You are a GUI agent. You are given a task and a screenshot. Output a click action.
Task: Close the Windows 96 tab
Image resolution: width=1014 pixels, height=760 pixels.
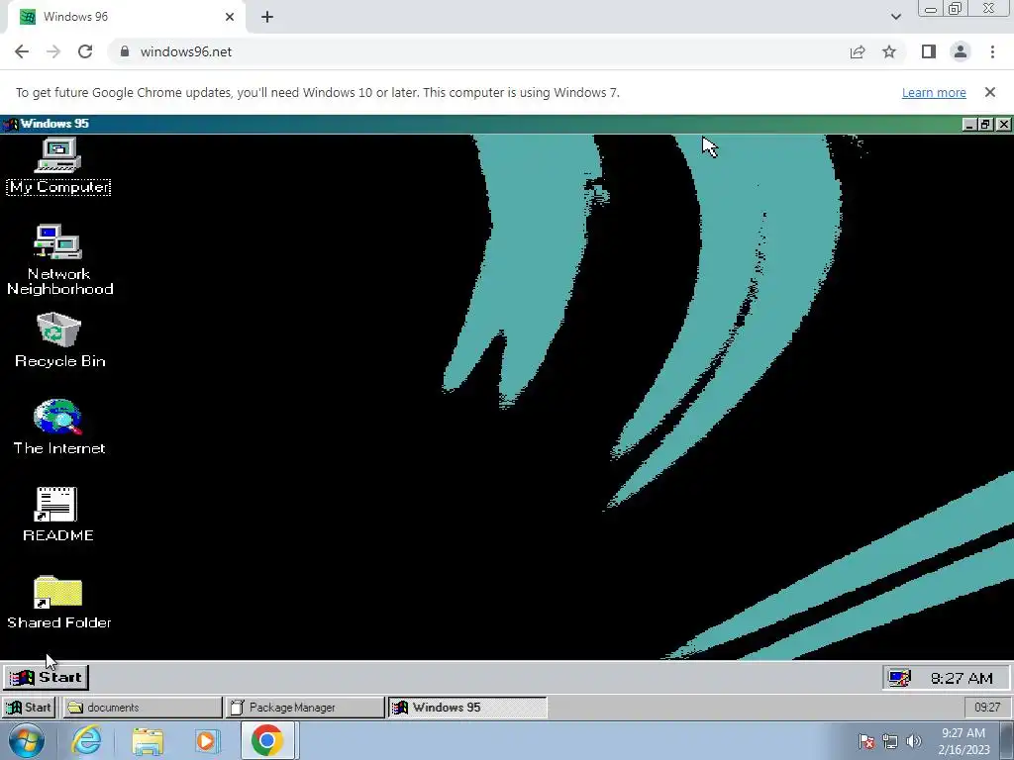[230, 17]
